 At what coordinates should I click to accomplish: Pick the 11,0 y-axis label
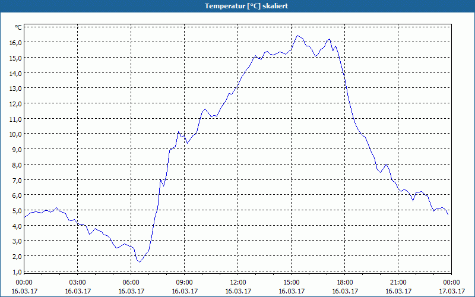(x=16, y=119)
